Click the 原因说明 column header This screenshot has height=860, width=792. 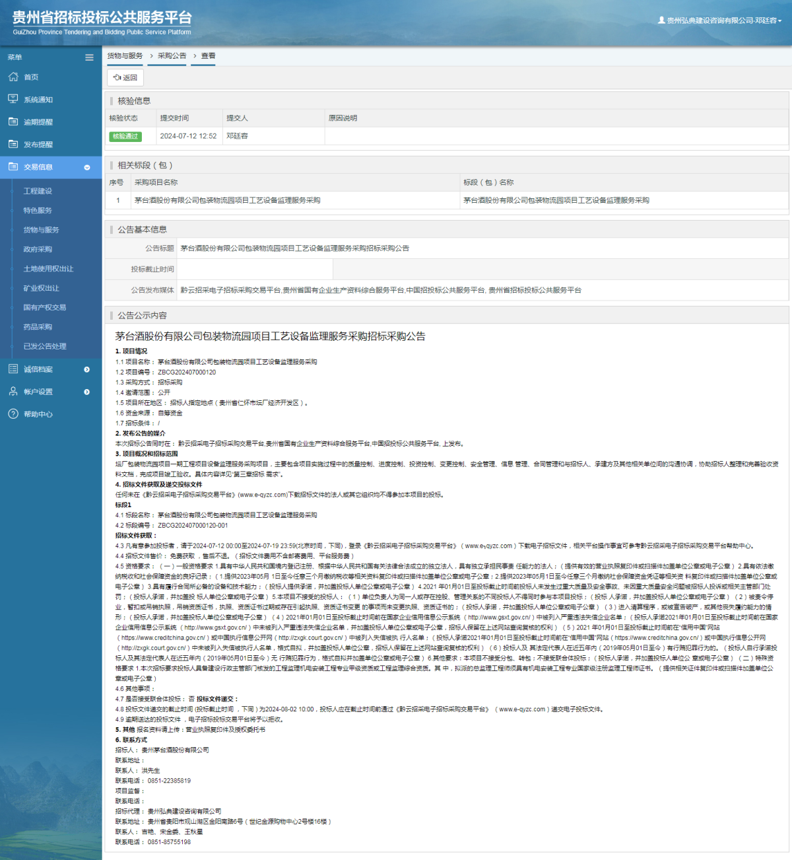(x=343, y=118)
